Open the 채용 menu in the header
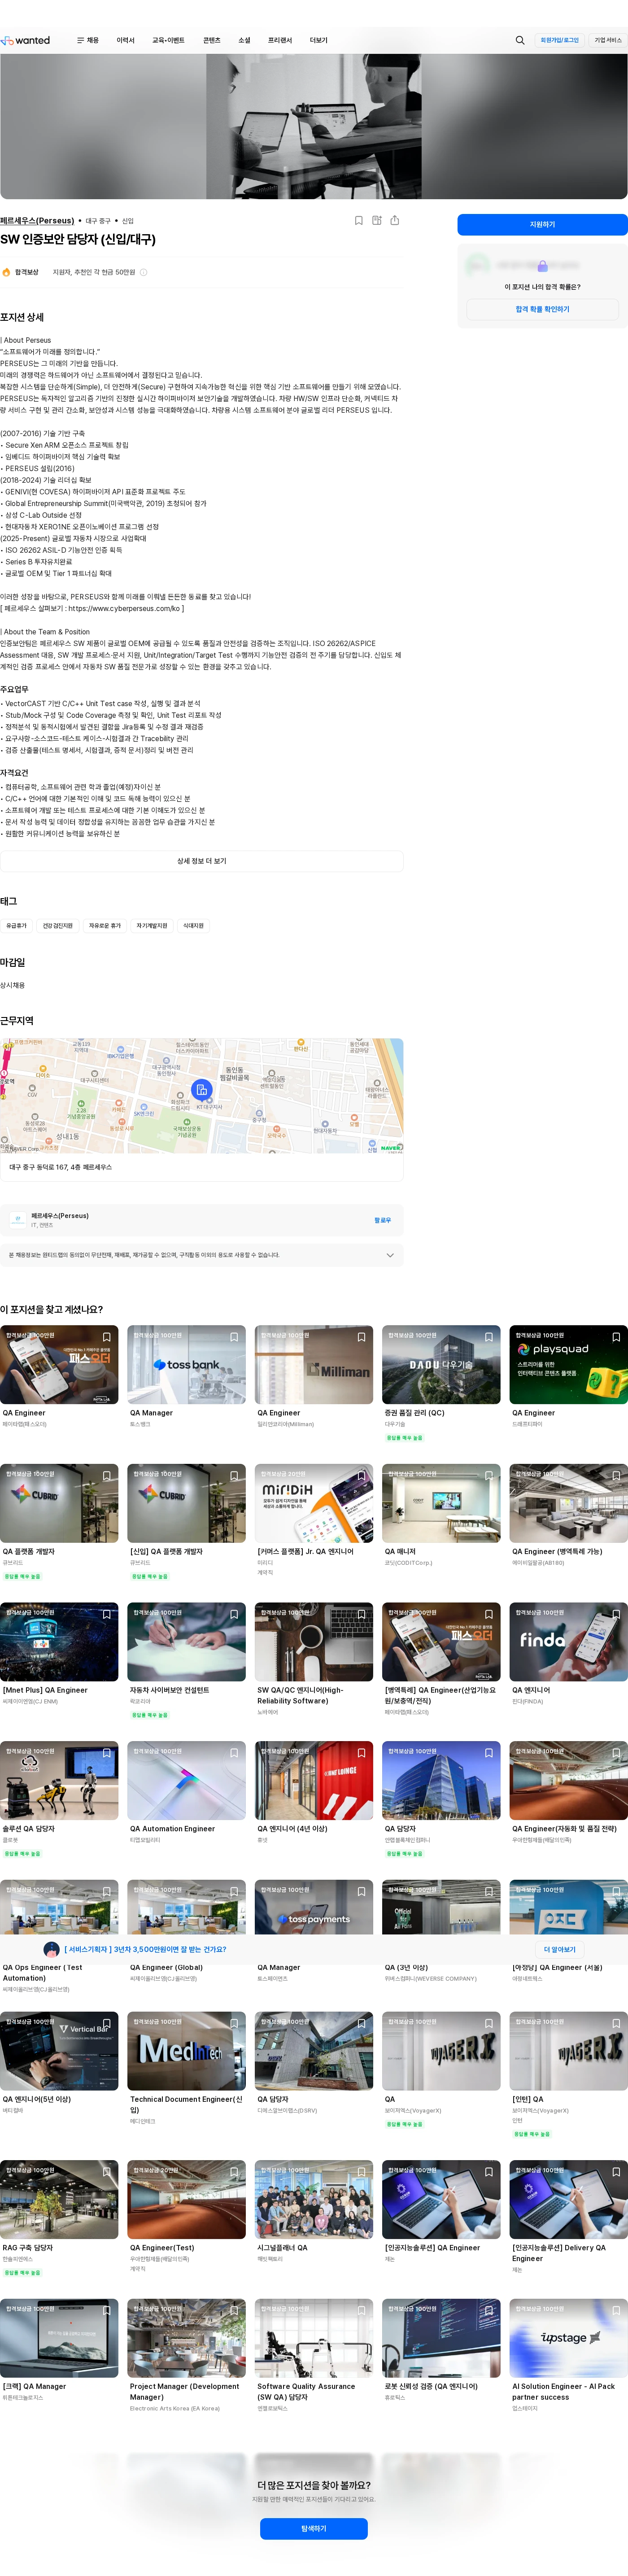 [88, 40]
